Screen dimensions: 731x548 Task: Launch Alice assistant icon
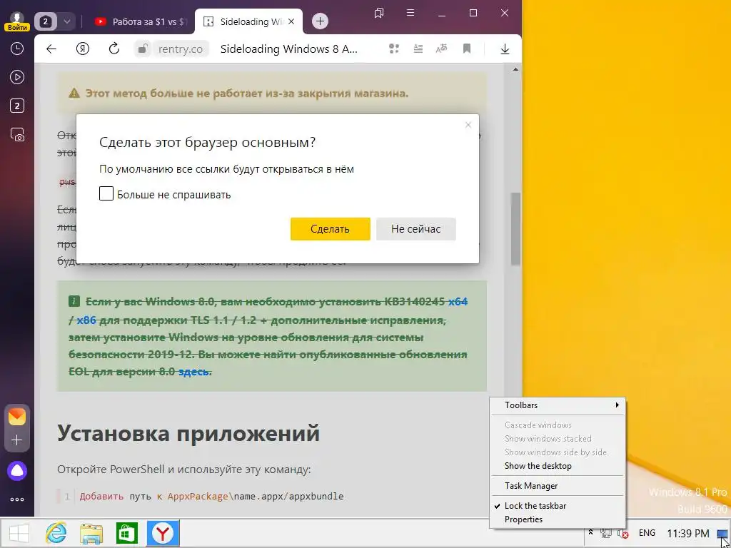point(17,471)
